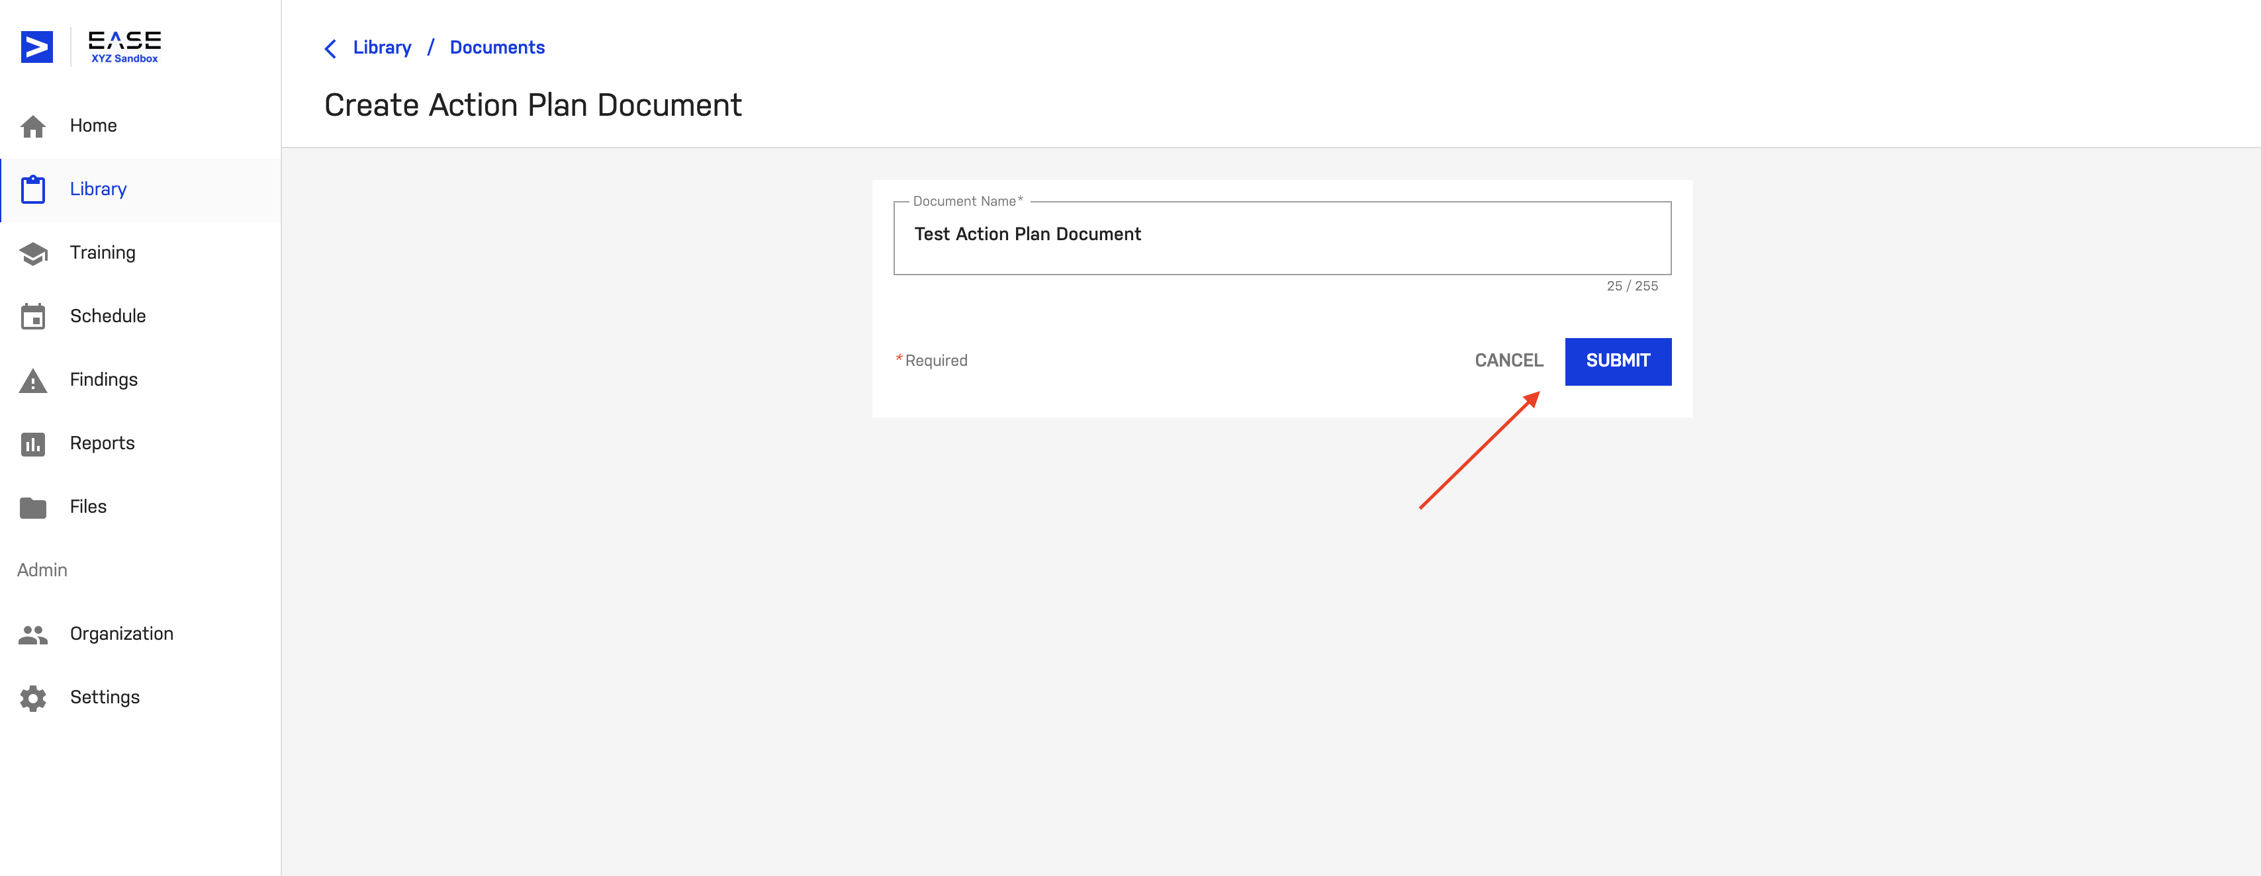Click the Schedule calendar icon
The width and height of the screenshot is (2261, 876).
click(33, 317)
